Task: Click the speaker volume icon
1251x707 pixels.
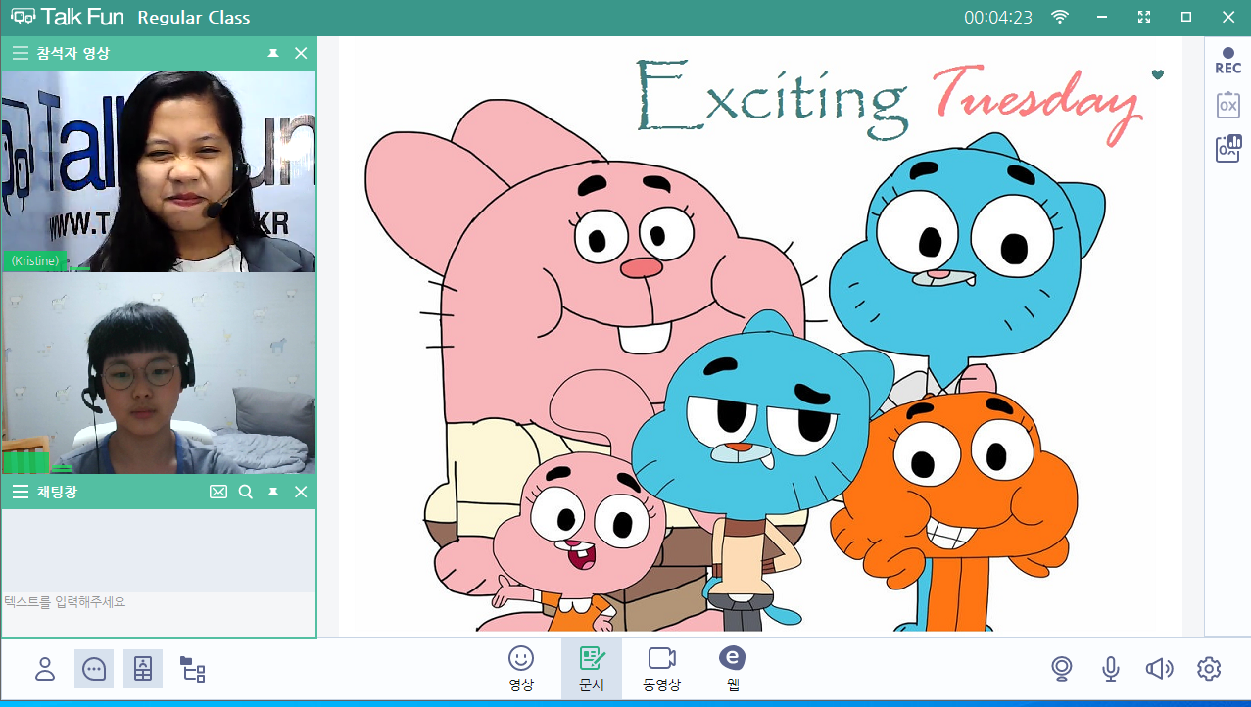Action: 1159,669
